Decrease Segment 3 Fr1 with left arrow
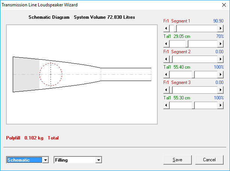230x171 pixels. point(166,90)
